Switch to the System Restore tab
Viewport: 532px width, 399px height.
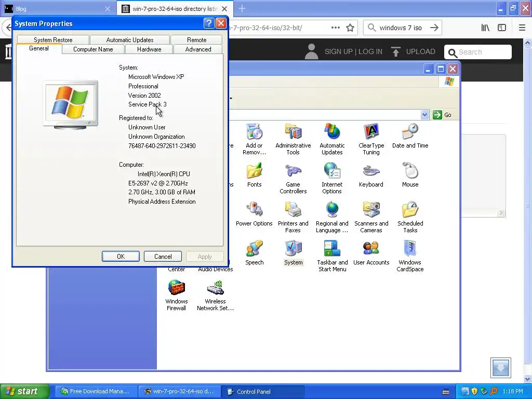point(53,39)
